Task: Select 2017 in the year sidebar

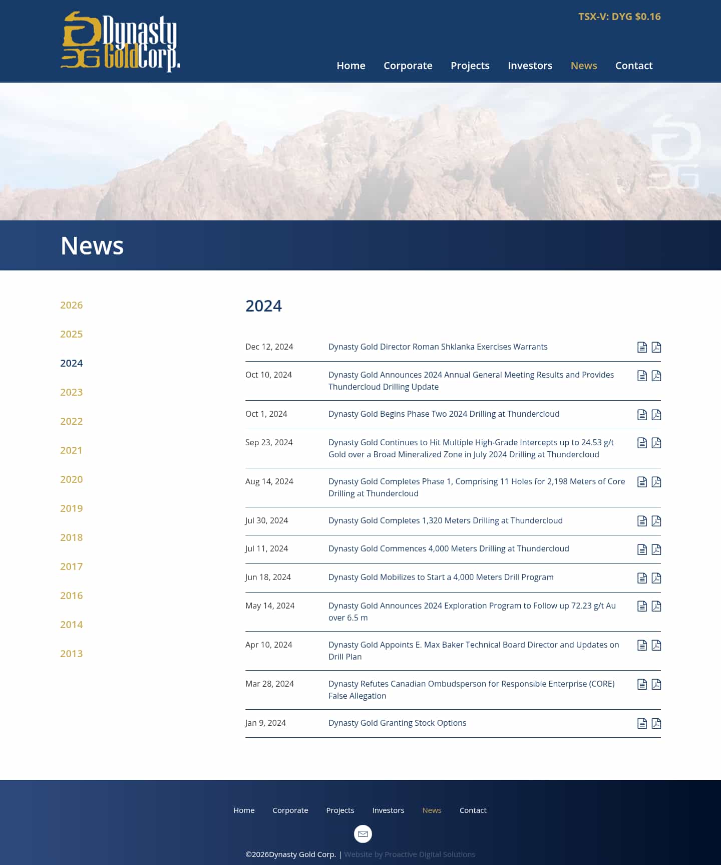Action: click(72, 566)
